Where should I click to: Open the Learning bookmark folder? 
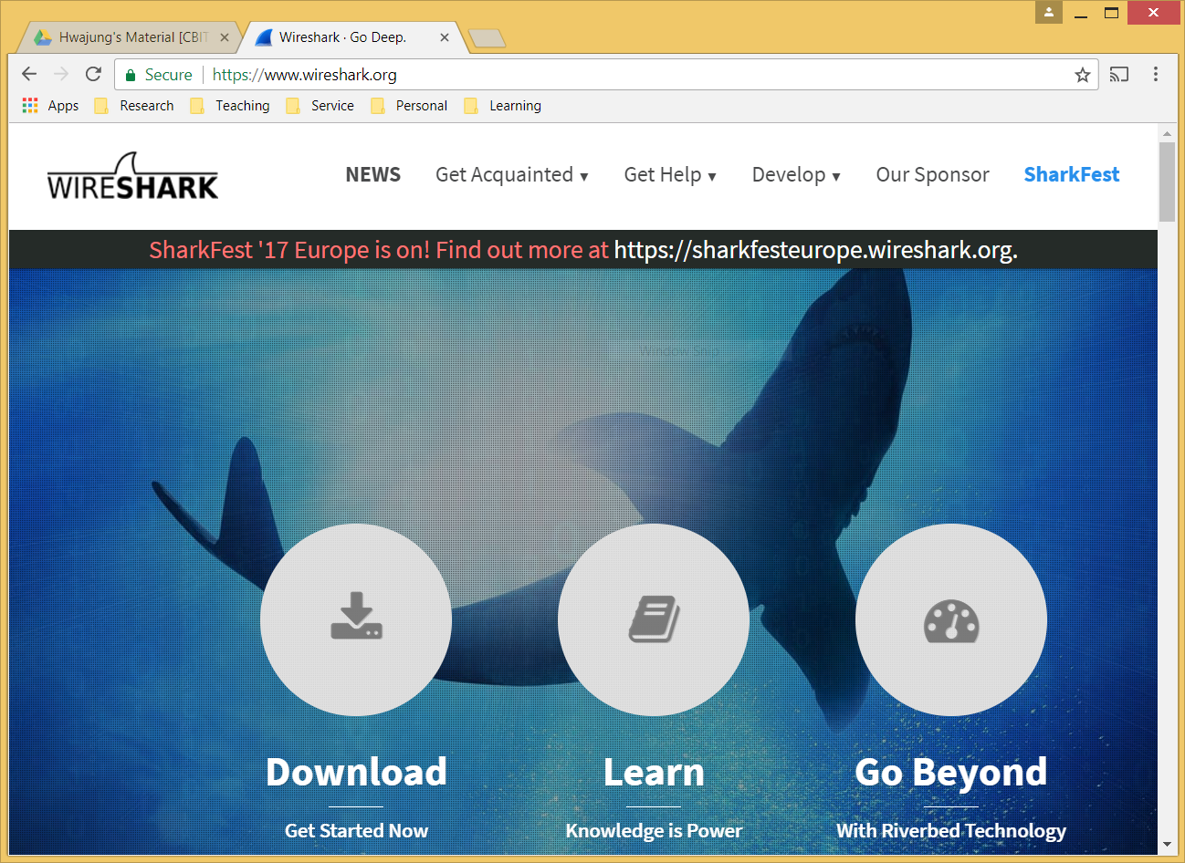tap(503, 106)
